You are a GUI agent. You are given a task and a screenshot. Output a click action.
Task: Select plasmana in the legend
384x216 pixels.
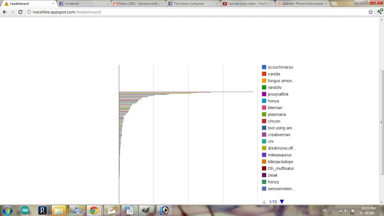point(277,114)
